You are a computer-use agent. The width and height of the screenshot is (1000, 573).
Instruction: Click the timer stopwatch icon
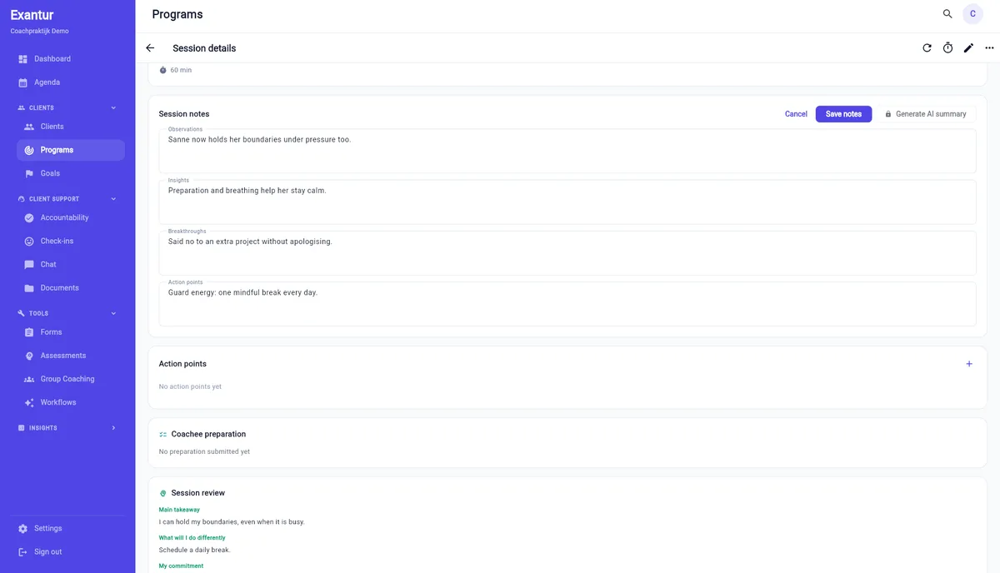pyautogui.click(x=947, y=48)
